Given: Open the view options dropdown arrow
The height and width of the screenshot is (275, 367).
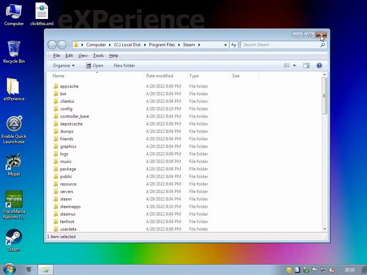Looking at the screenshot, I should (295, 66).
